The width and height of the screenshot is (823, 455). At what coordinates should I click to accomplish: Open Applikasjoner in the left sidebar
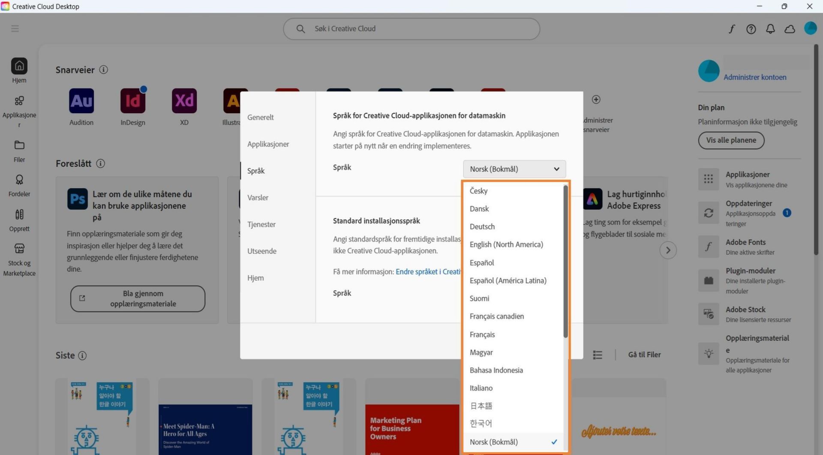(x=19, y=111)
